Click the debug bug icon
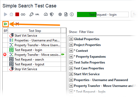The height and width of the screenshot is (97, 138). [11, 14]
